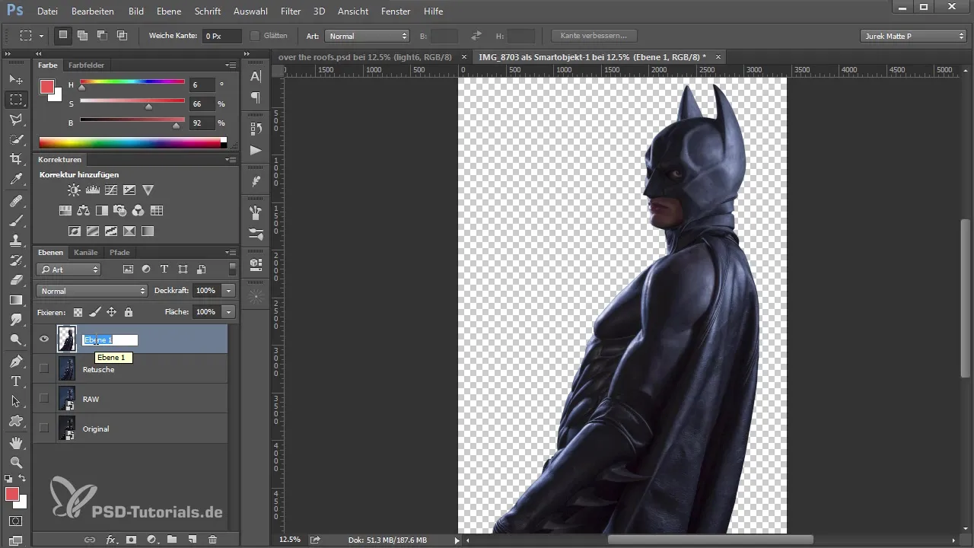The image size is (974, 548).
Task: Switch to the Kanäle tab
Action: click(x=86, y=252)
